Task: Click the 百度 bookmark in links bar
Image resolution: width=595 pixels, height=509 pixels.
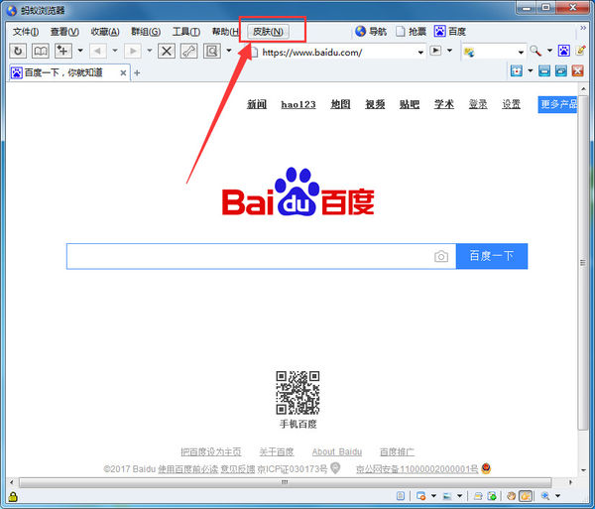Action: click(x=450, y=32)
